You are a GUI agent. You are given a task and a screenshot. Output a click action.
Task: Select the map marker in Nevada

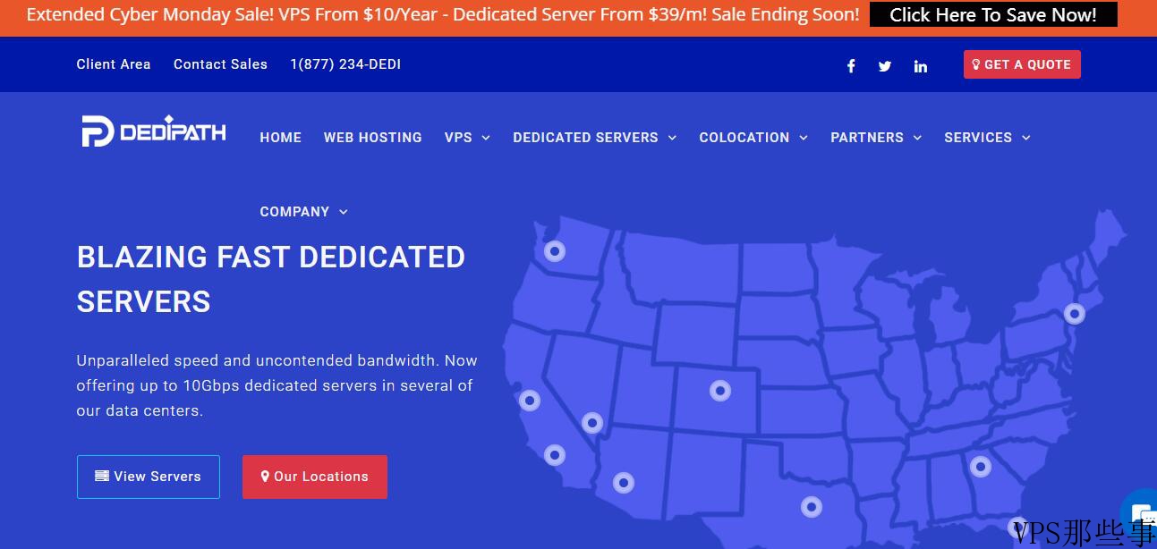[x=592, y=423]
